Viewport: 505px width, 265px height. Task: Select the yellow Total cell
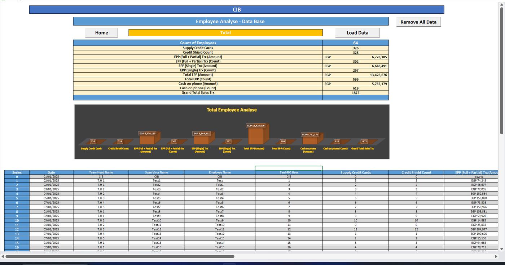point(225,33)
